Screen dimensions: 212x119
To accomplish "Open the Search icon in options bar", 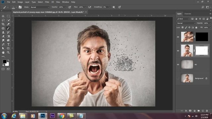I will 203,7.
